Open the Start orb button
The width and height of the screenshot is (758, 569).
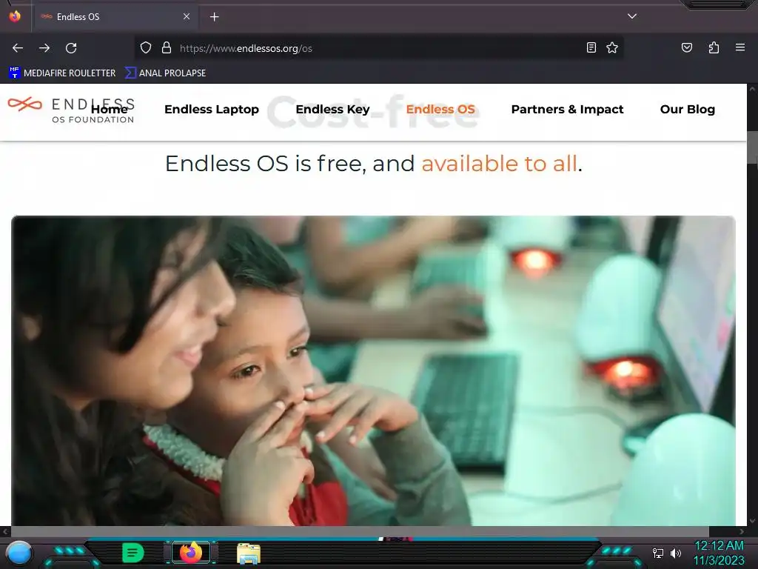point(19,553)
